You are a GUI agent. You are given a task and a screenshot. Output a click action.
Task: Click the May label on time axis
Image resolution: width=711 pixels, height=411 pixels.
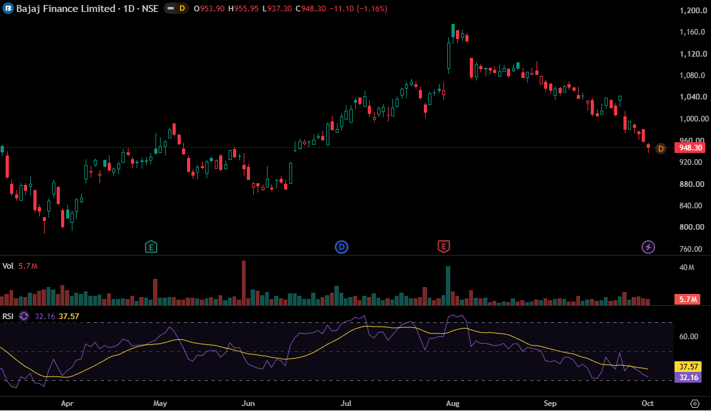(x=160, y=403)
